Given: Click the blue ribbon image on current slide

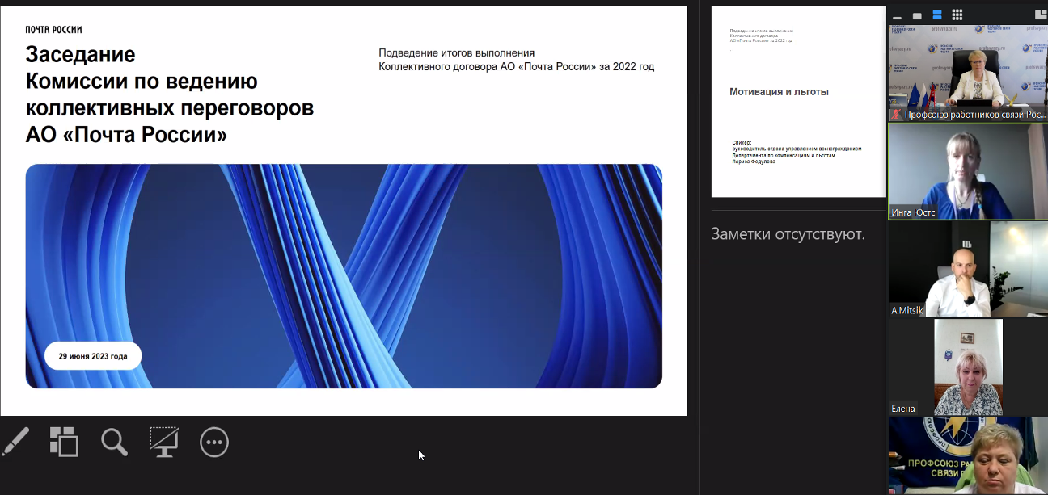Looking at the screenshot, I should [344, 276].
